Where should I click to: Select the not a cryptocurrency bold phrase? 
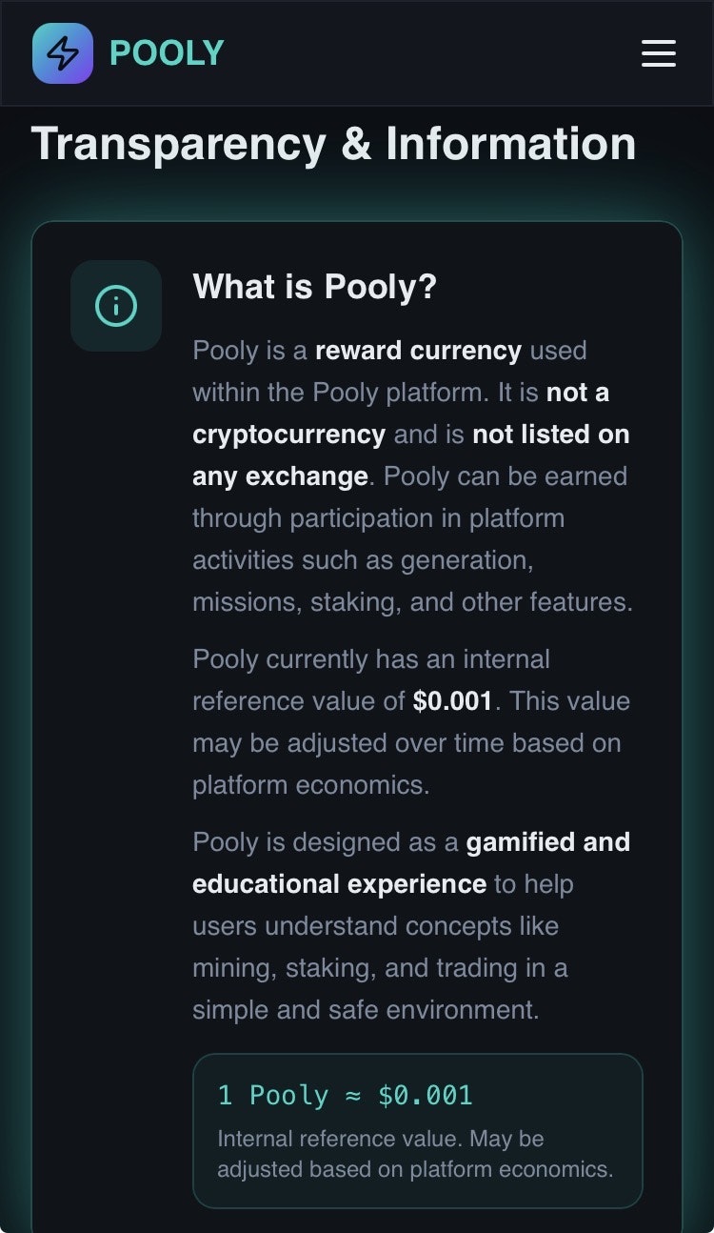click(288, 434)
